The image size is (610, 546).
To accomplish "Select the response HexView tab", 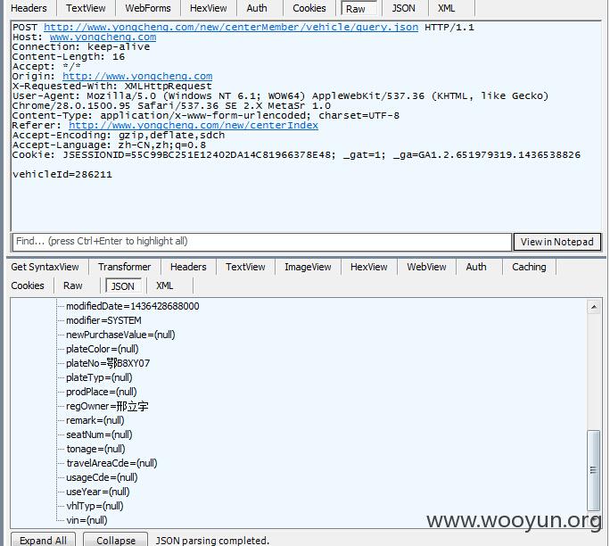I will [369, 267].
